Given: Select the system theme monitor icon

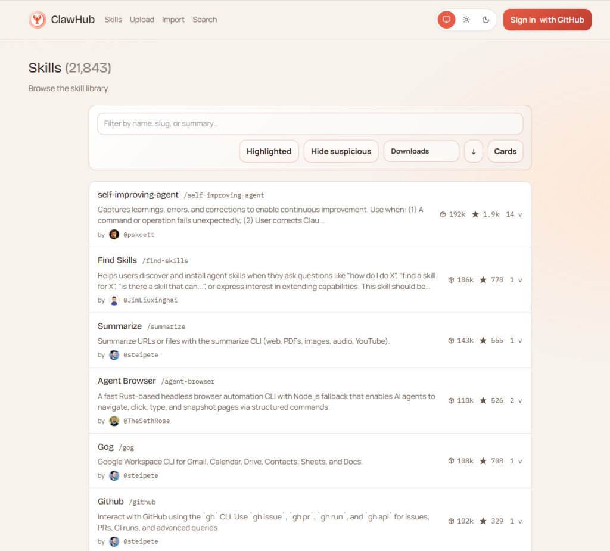Looking at the screenshot, I should point(446,20).
